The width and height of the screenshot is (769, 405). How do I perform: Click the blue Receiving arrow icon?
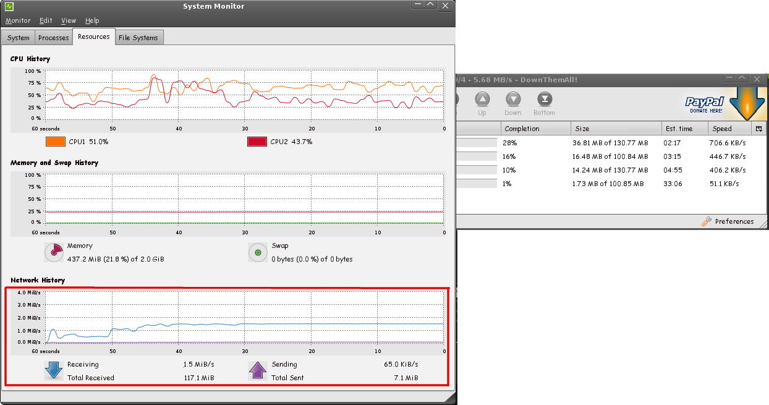(x=54, y=370)
